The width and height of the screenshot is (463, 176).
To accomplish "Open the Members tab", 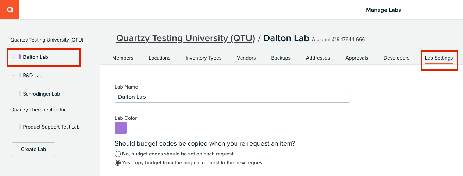I will (123, 58).
